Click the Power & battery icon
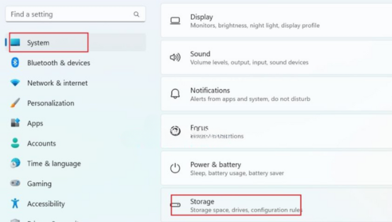392x222 pixels. pyautogui.click(x=175, y=168)
